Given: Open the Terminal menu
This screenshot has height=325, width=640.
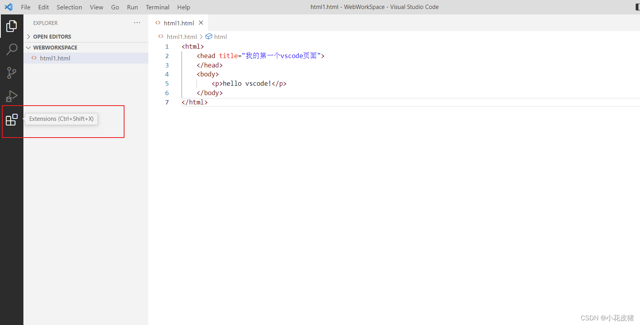Looking at the screenshot, I should [158, 7].
